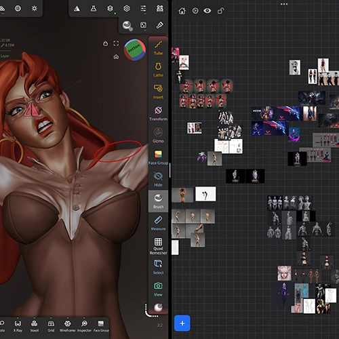The width and height of the screenshot is (339, 339).
Task: Open the three-dot multitasking menu
Action: (284, 4)
